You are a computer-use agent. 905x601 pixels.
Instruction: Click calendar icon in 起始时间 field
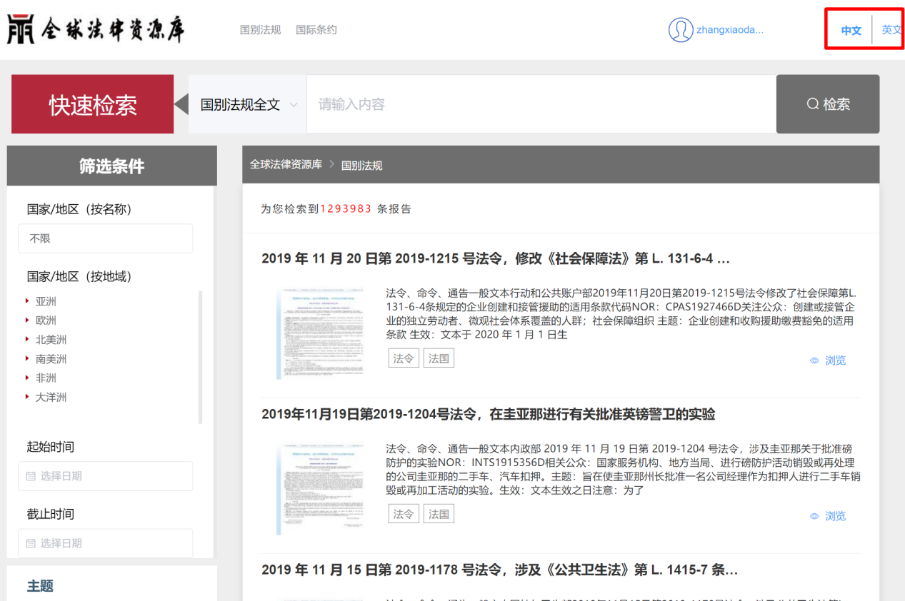31,476
